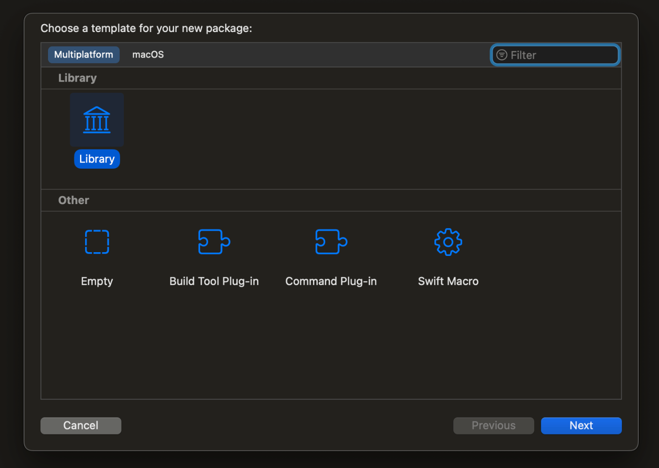Click the blue Library template label
The height and width of the screenshot is (468, 659).
click(97, 159)
